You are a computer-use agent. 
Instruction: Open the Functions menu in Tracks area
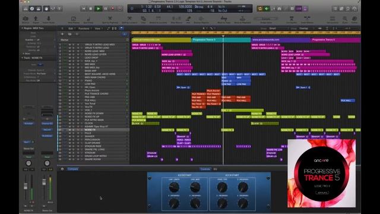84,29
